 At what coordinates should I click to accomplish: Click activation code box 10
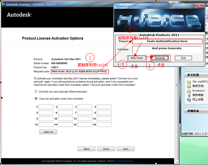(x=66, y=118)
